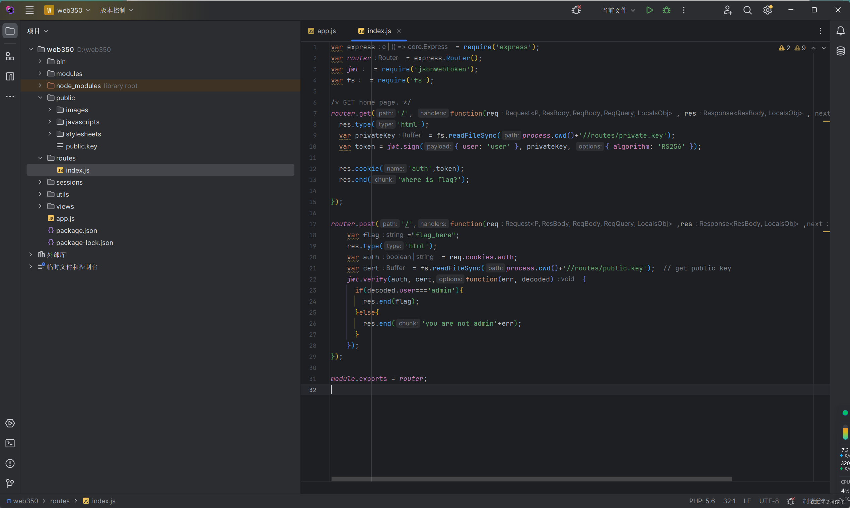Image resolution: width=850 pixels, height=508 pixels.
Task: Expand Scratches and Consoles node
Action: click(31, 266)
